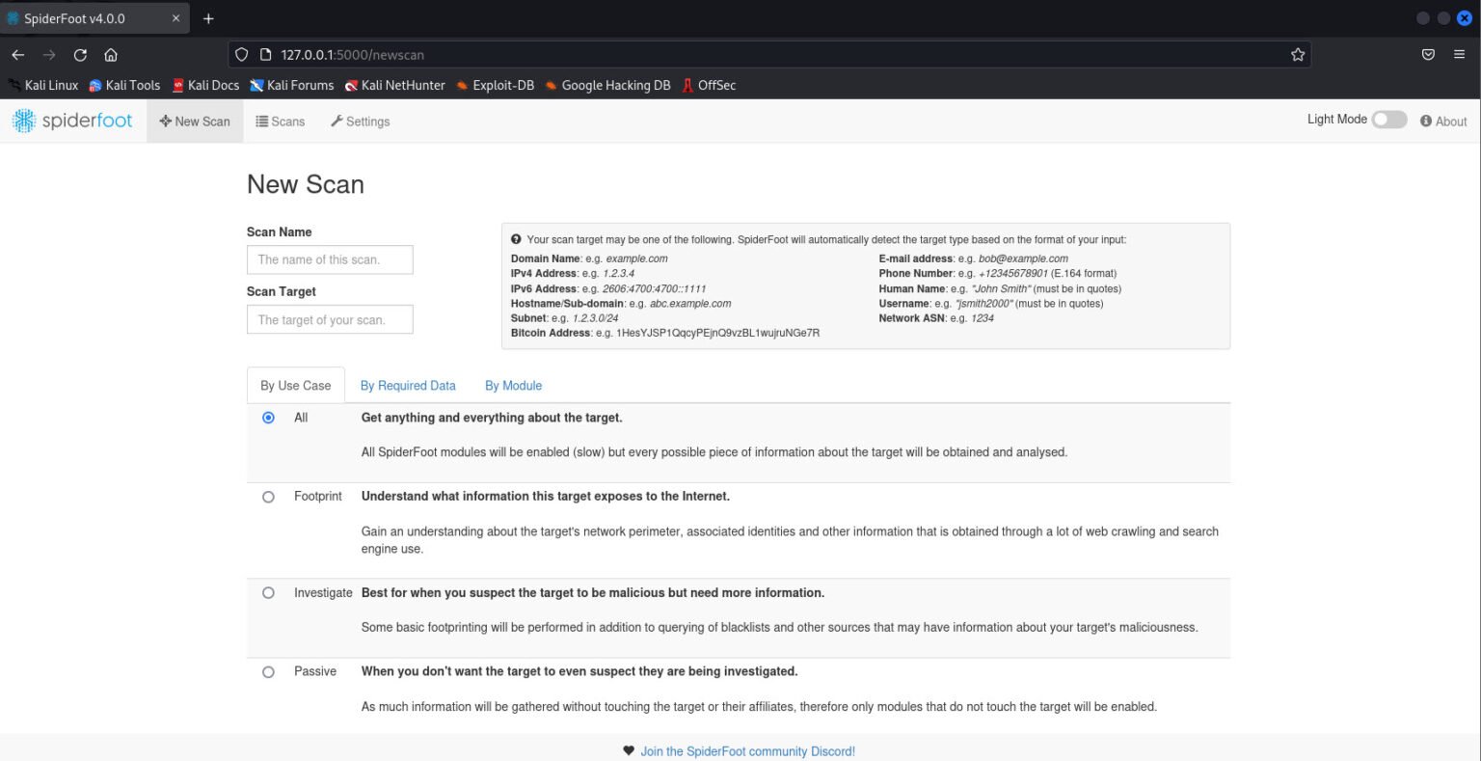Reload the page with the refresh icon
The image size is (1481, 761).
pos(80,54)
